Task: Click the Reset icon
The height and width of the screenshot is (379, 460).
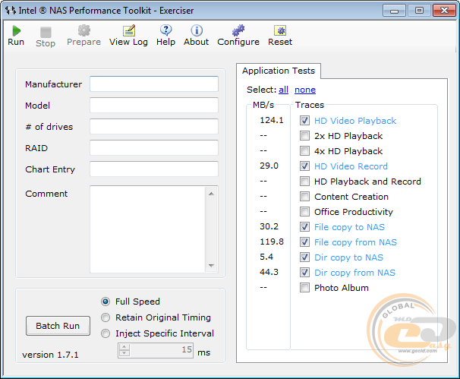Action: [280, 30]
